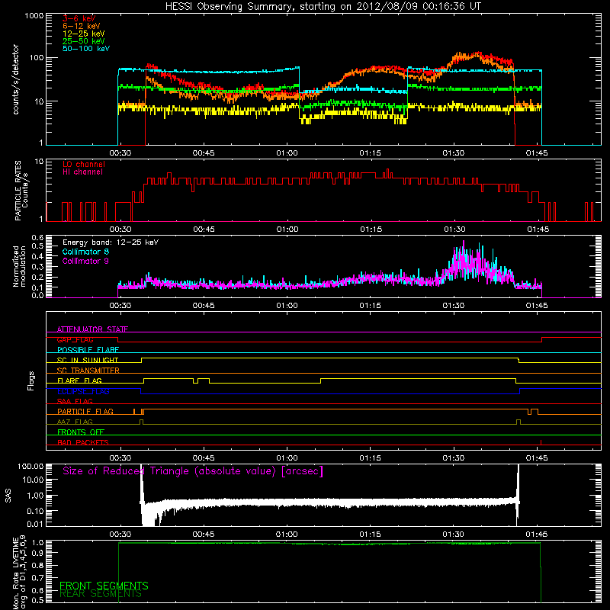
Task: Click the ECLIPSE_FLAG label
Action: tap(83, 391)
